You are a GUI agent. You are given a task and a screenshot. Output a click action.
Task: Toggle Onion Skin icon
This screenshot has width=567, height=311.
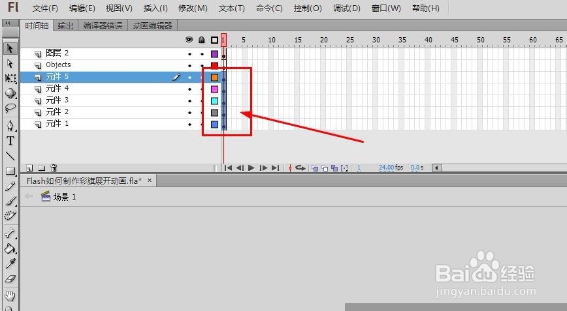coord(315,168)
